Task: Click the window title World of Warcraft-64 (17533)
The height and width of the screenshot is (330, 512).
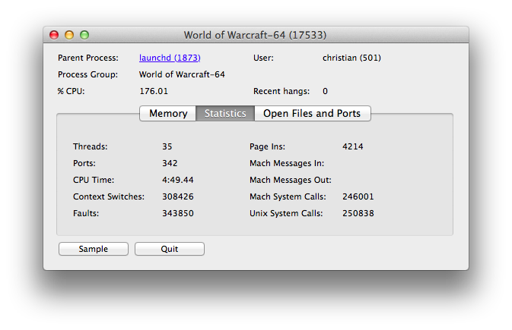Action: pyautogui.click(x=256, y=35)
